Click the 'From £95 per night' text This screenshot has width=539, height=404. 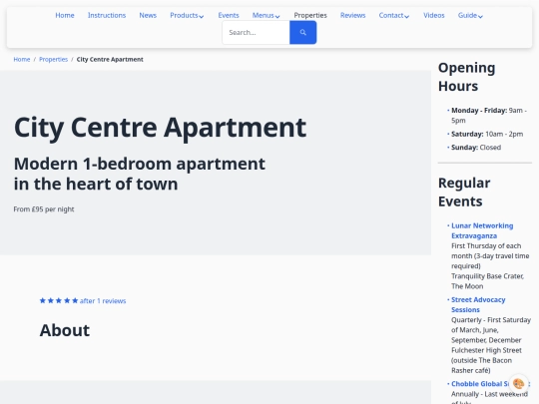click(x=44, y=209)
